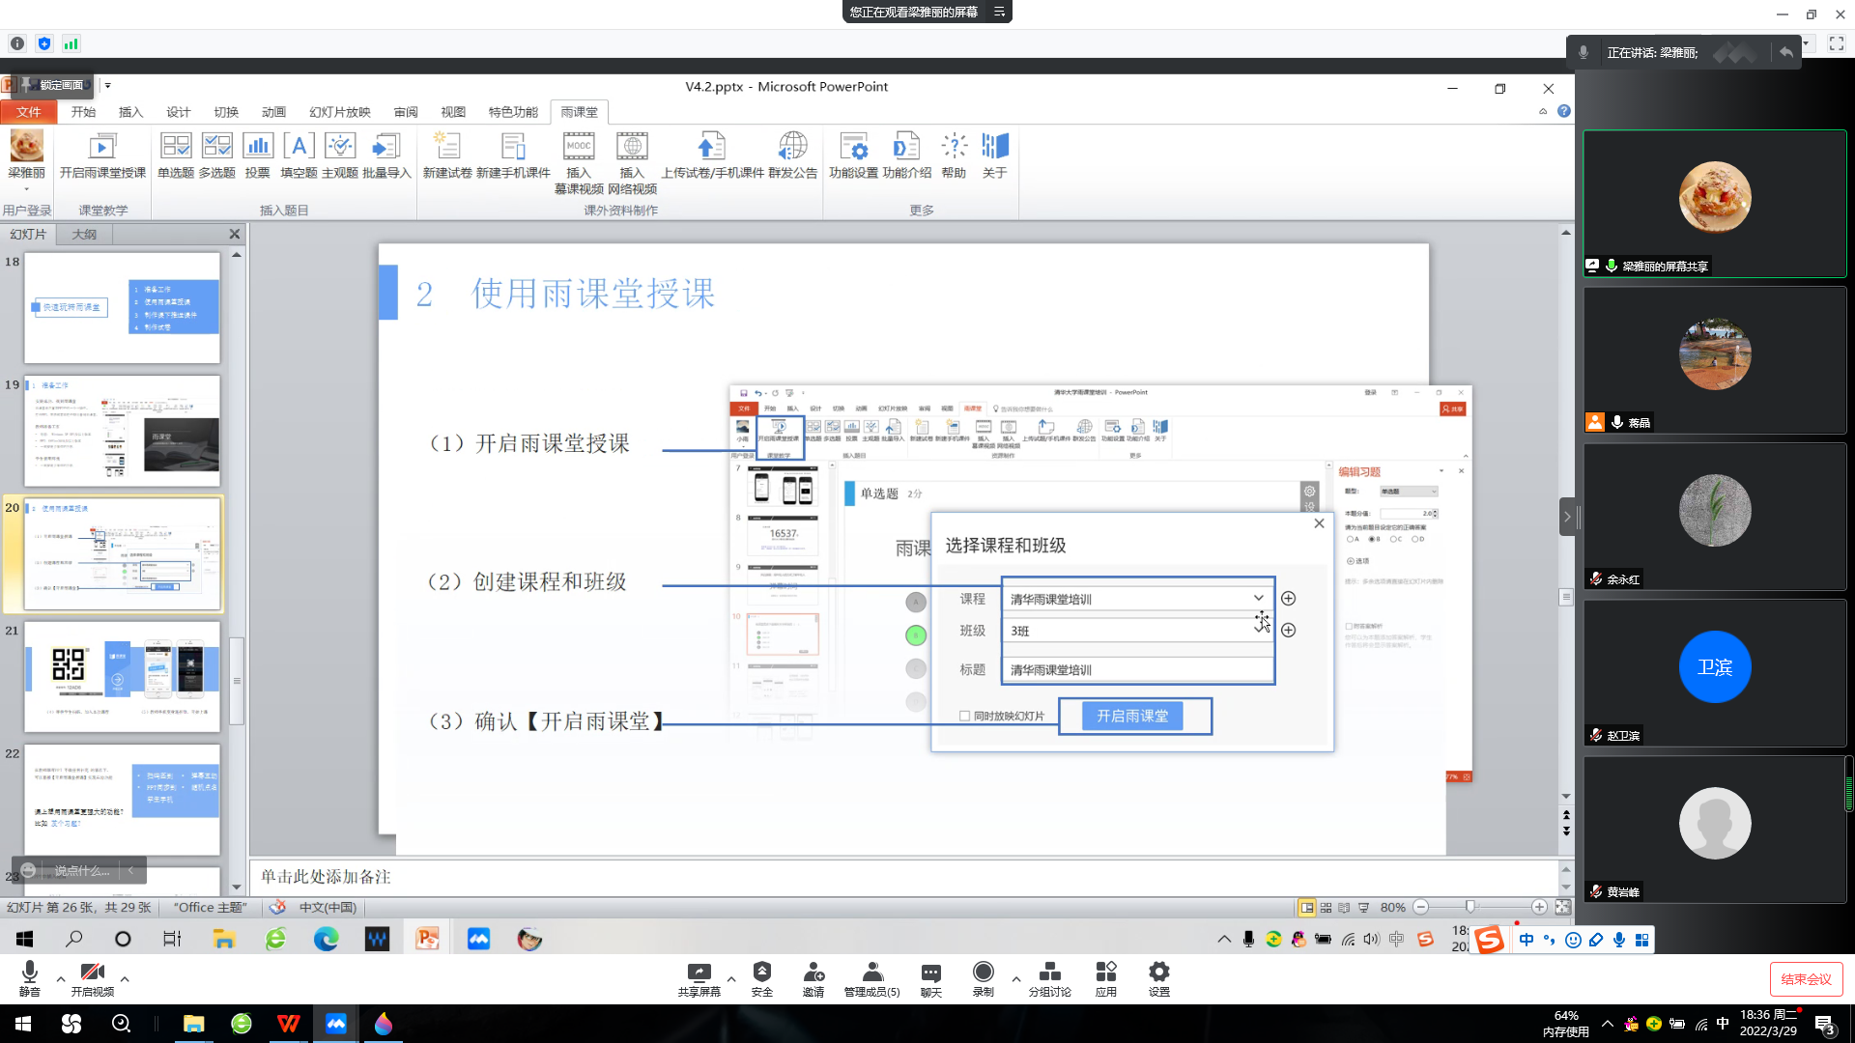Open 分组讨论 breakout rooms
Viewport: 1855px width, 1043px height.
1049,979
